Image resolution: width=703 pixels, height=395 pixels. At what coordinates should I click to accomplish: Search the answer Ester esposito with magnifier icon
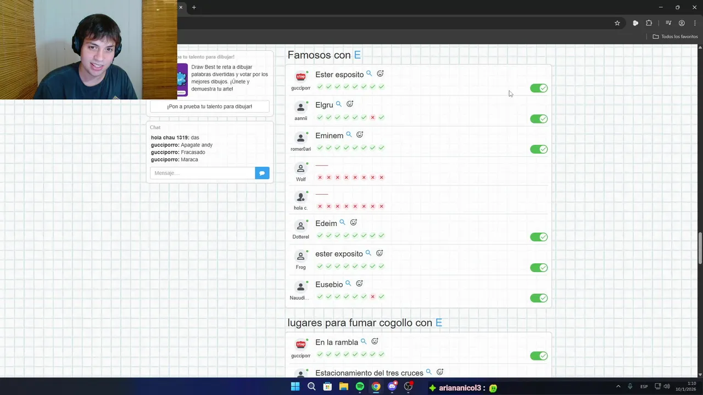pos(369,74)
